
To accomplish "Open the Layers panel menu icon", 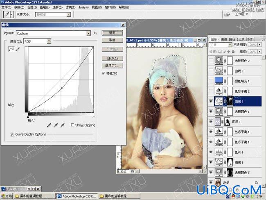I will 263,40.
